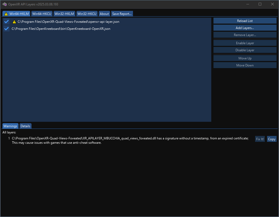Click the Reload List button
Image resolution: width=279 pixels, height=217 pixels.
(245, 21)
